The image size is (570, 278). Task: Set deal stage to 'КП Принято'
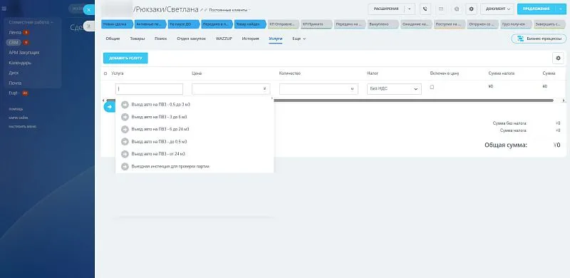(x=316, y=24)
